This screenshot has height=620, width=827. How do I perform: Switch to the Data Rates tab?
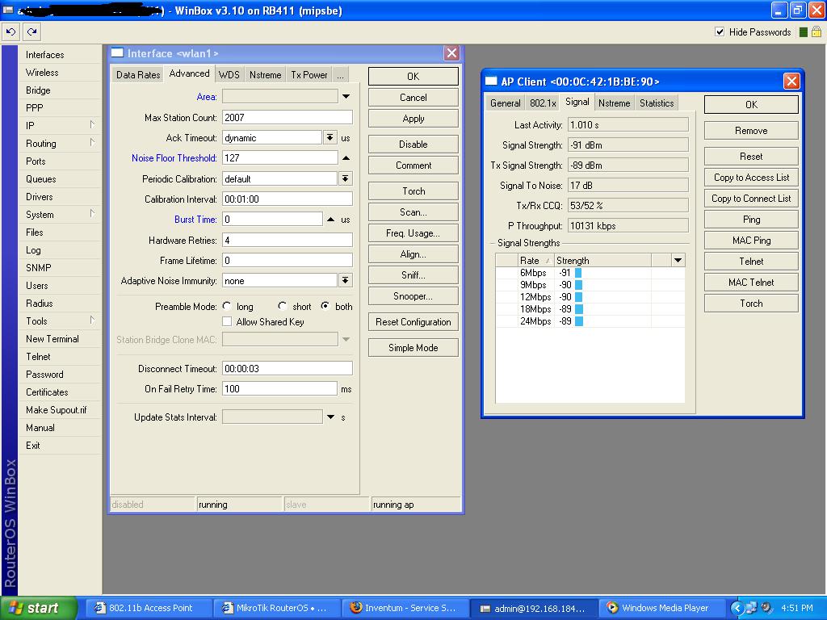point(137,75)
